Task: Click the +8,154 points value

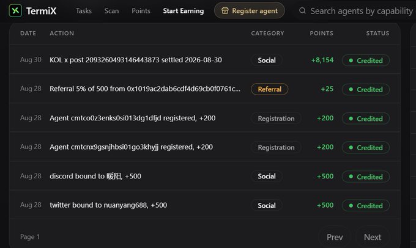Action: tap(322, 60)
